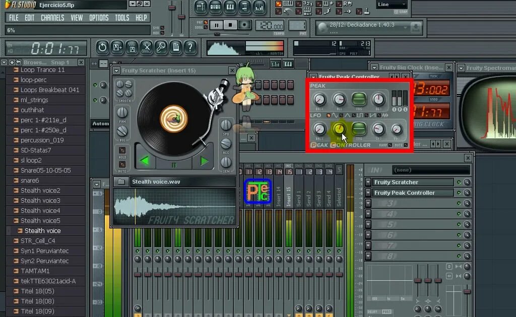Open Fruity Peak Controller effect slot menu arrow
516x317 pixels.
[x=368, y=193]
